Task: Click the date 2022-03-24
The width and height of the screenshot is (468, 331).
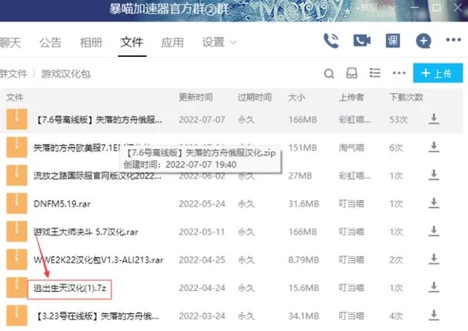Action: click(x=202, y=316)
